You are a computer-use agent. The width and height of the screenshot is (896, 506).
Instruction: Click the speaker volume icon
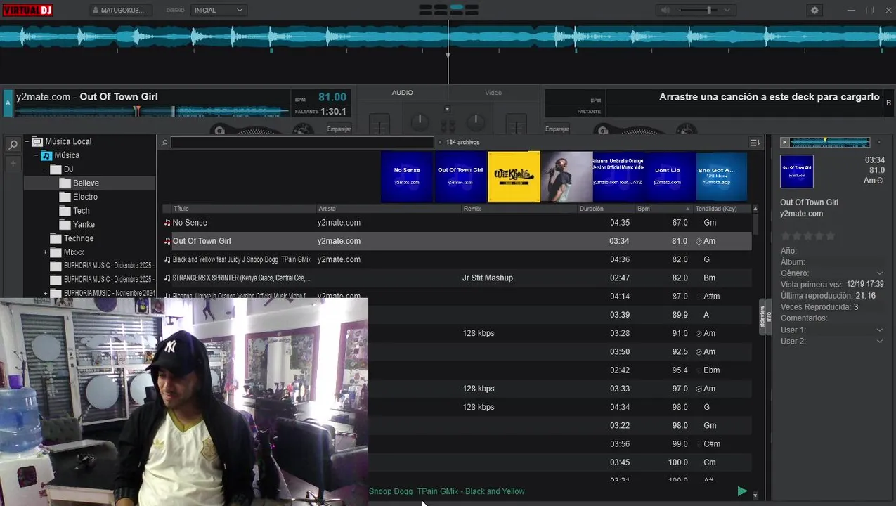pos(665,10)
